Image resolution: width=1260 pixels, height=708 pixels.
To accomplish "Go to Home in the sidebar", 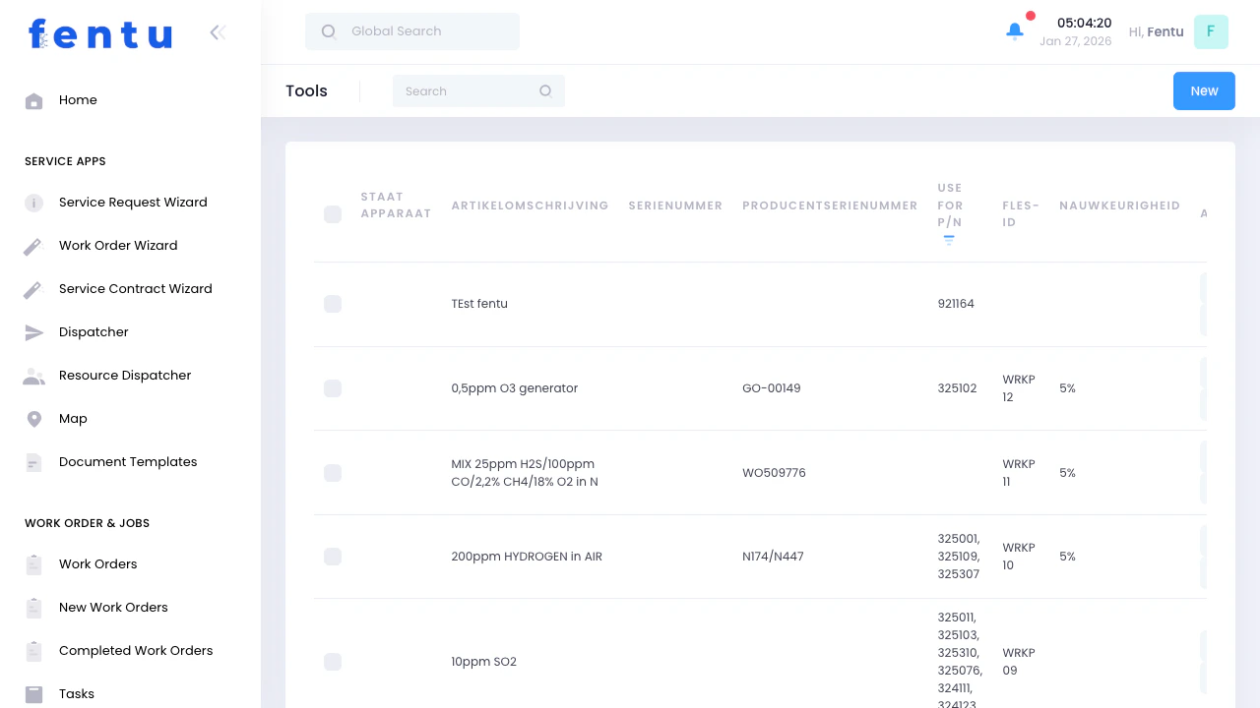I will [x=78, y=99].
